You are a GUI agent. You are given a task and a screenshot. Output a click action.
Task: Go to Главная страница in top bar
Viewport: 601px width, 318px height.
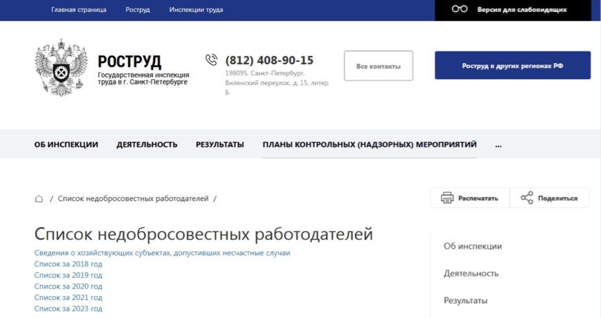(x=79, y=10)
